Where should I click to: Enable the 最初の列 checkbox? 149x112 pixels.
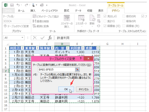click(x=124, y=16)
